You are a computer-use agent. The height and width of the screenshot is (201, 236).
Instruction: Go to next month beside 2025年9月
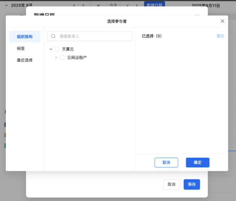point(83,5)
